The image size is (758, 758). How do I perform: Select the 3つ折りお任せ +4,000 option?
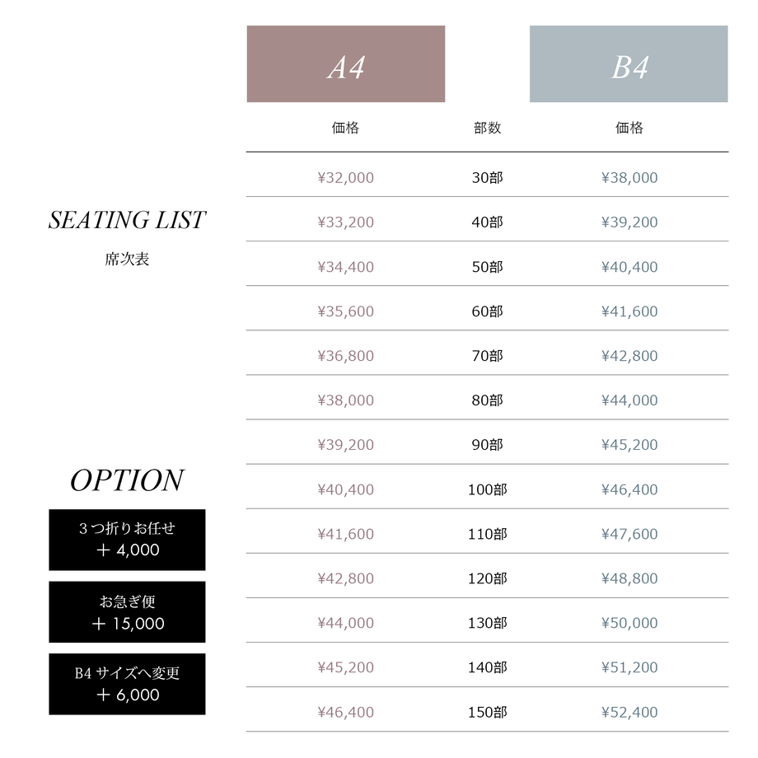pos(127,540)
